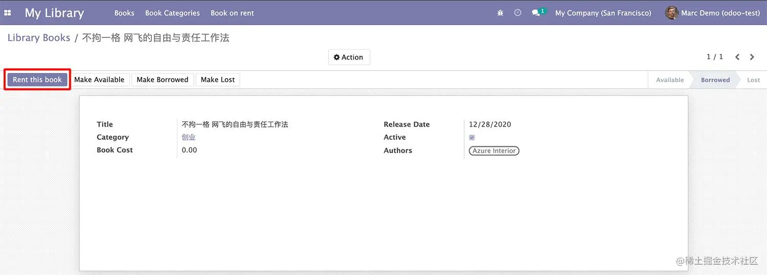
Task: Click the Make Lost button
Action: point(218,80)
